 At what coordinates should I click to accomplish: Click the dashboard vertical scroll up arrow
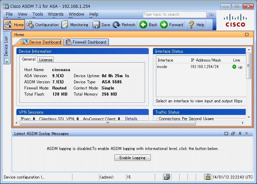click(249, 50)
